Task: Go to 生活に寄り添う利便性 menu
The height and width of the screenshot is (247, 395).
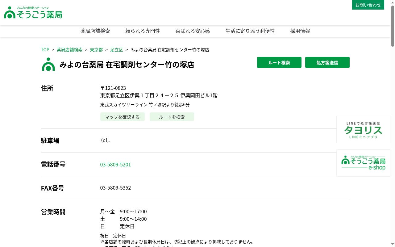Action: [x=250, y=31]
